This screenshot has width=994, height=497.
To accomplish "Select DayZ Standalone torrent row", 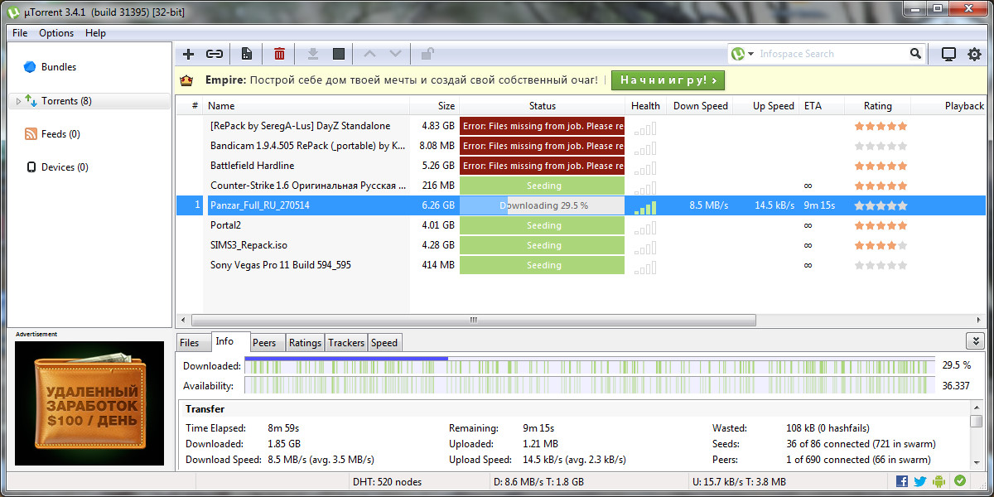I will [x=580, y=126].
